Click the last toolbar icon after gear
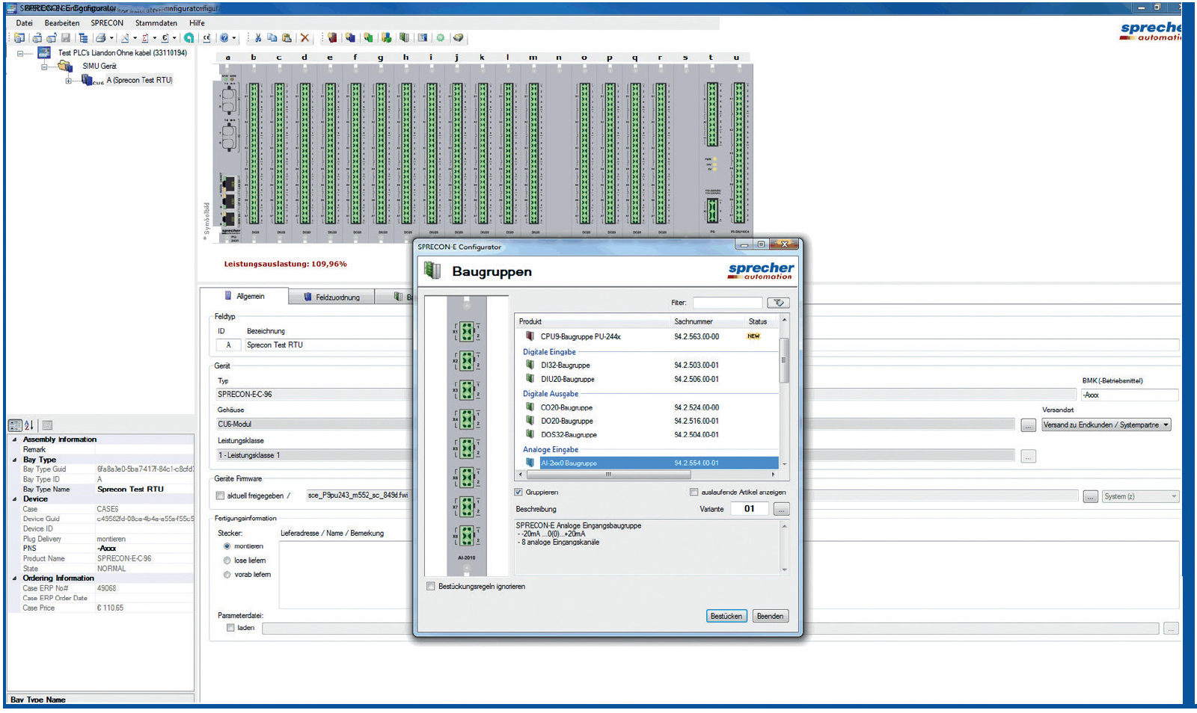 pyautogui.click(x=458, y=37)
